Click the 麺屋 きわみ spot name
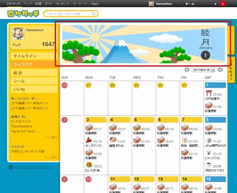Viewport: 237px width, 193px height. (116, 146)
